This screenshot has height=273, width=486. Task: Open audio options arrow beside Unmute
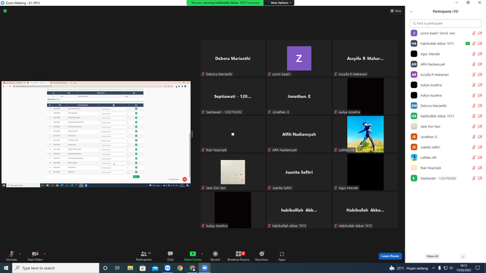[x=20, y=254]
